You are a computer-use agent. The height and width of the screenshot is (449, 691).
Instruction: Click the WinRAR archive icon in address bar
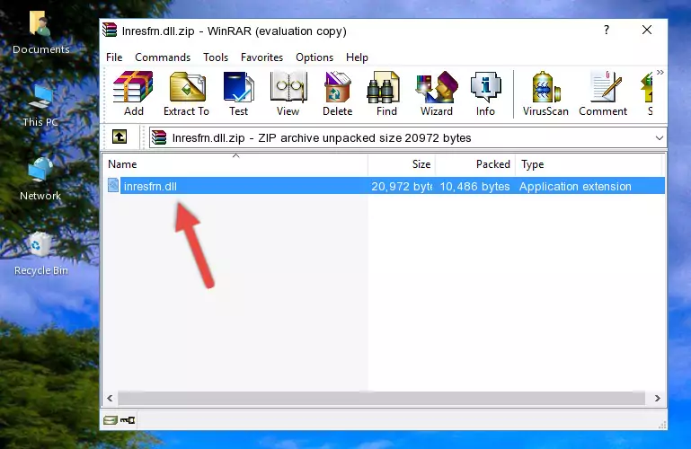159,137
